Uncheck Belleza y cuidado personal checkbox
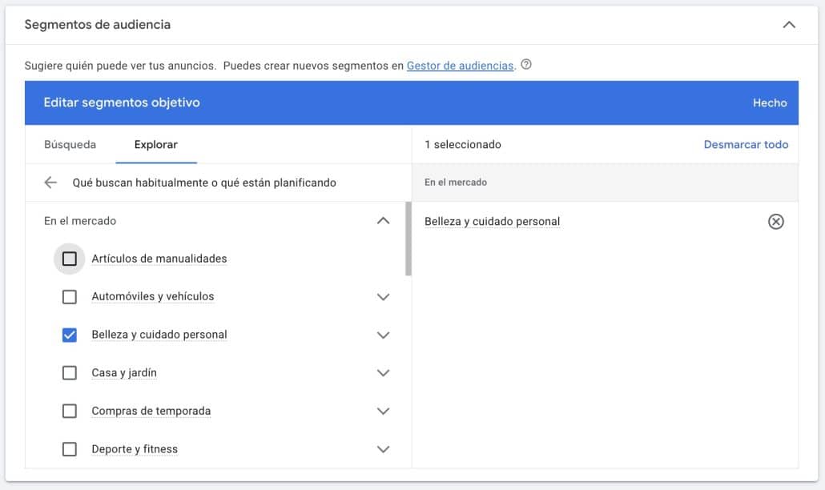825x490 pixels. (x=70, y=335)
